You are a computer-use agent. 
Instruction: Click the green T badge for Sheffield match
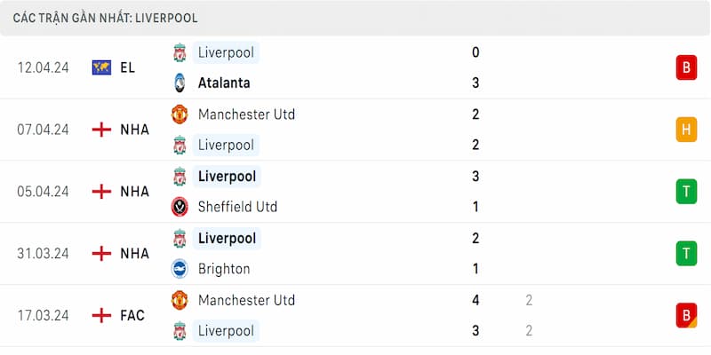[686, 192]
